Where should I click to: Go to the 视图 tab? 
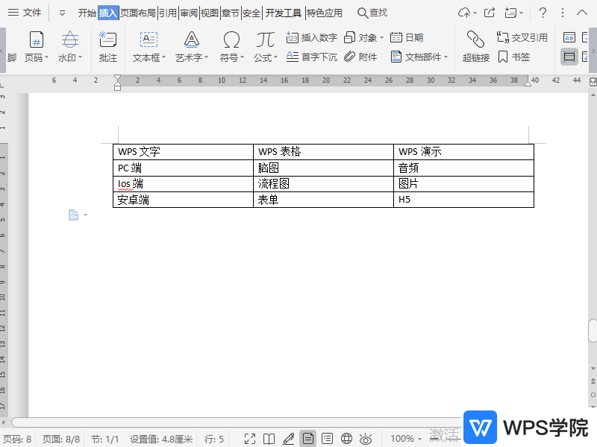210,13
